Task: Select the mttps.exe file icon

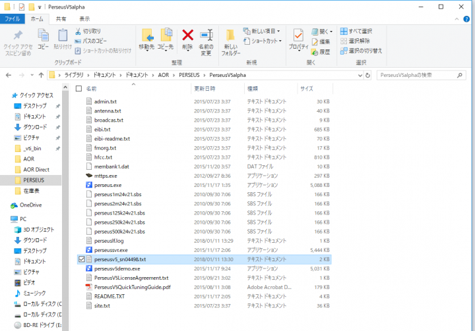Action: point(89,176)
